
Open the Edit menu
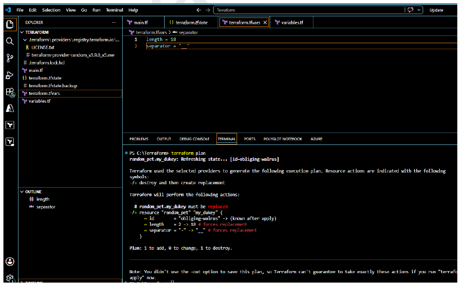tap(33, 10)
